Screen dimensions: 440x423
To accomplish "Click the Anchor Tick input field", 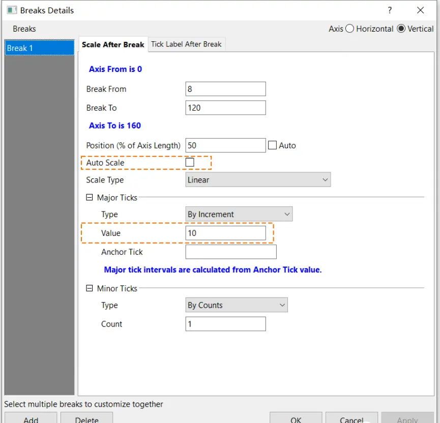I will (231, 252).
